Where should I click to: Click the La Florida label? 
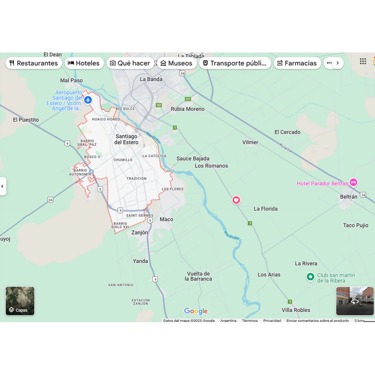(x=266, y=209)
